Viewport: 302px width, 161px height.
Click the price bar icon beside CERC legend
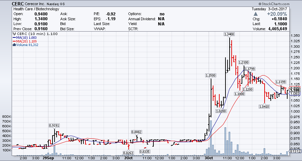point(13,34)
